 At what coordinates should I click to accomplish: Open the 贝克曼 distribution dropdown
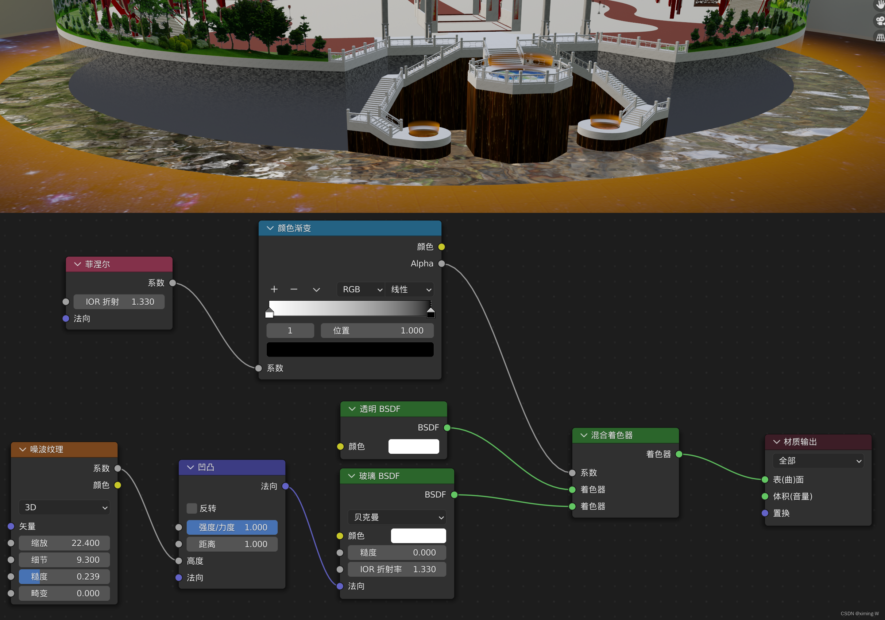[397, 517]
